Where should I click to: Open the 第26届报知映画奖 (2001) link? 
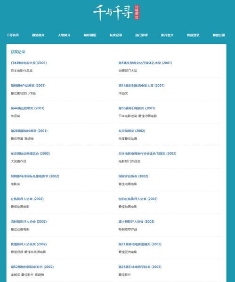(x=29, y=131)
